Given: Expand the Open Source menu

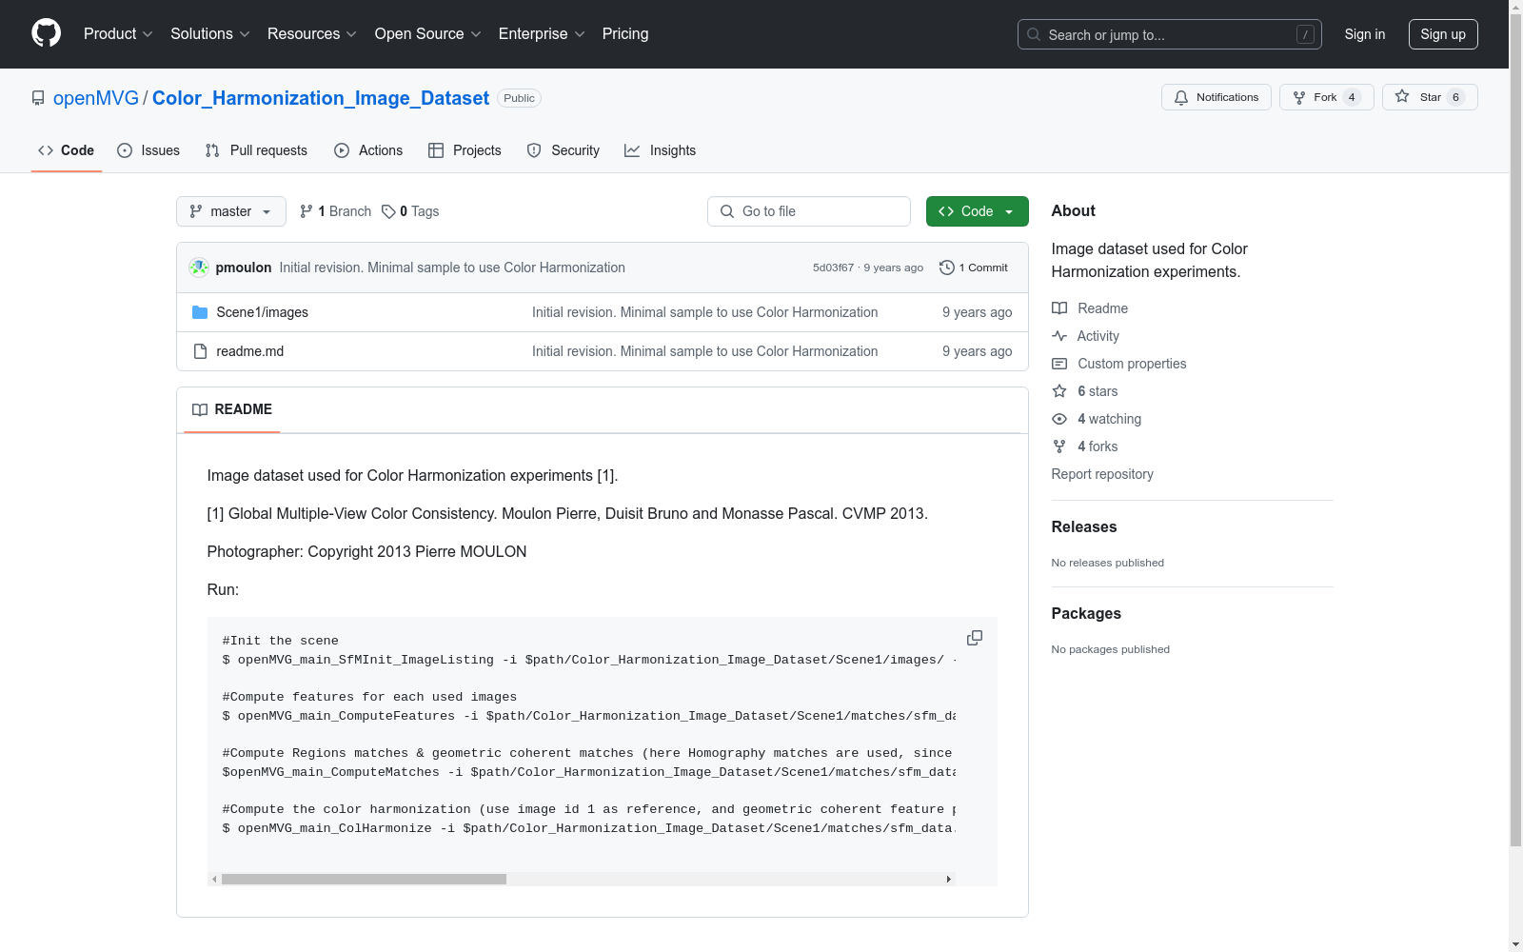Looking at the screenshot, I should pyautogui.click(x=428, y=33).
